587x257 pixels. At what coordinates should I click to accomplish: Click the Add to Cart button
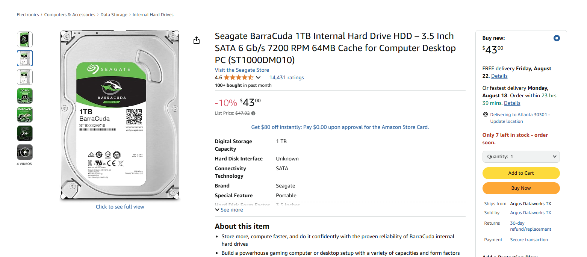(521, 173)
